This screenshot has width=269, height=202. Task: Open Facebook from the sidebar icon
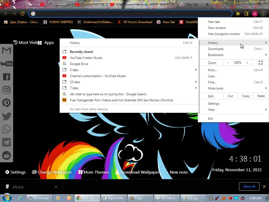click(x=7, y=77)
